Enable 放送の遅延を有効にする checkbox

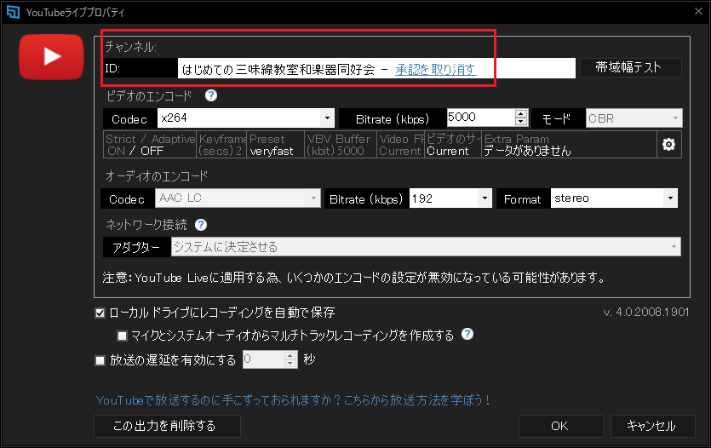[100, 360]
